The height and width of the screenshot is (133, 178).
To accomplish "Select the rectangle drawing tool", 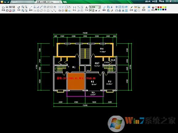I will [x=48, y=7].
